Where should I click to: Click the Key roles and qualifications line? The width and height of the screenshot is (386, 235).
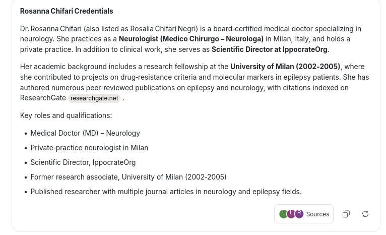(66, 115)
